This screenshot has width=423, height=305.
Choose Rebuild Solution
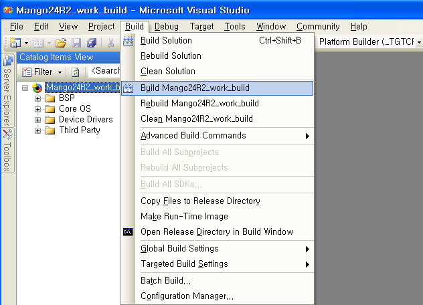(x=217, y=56)
